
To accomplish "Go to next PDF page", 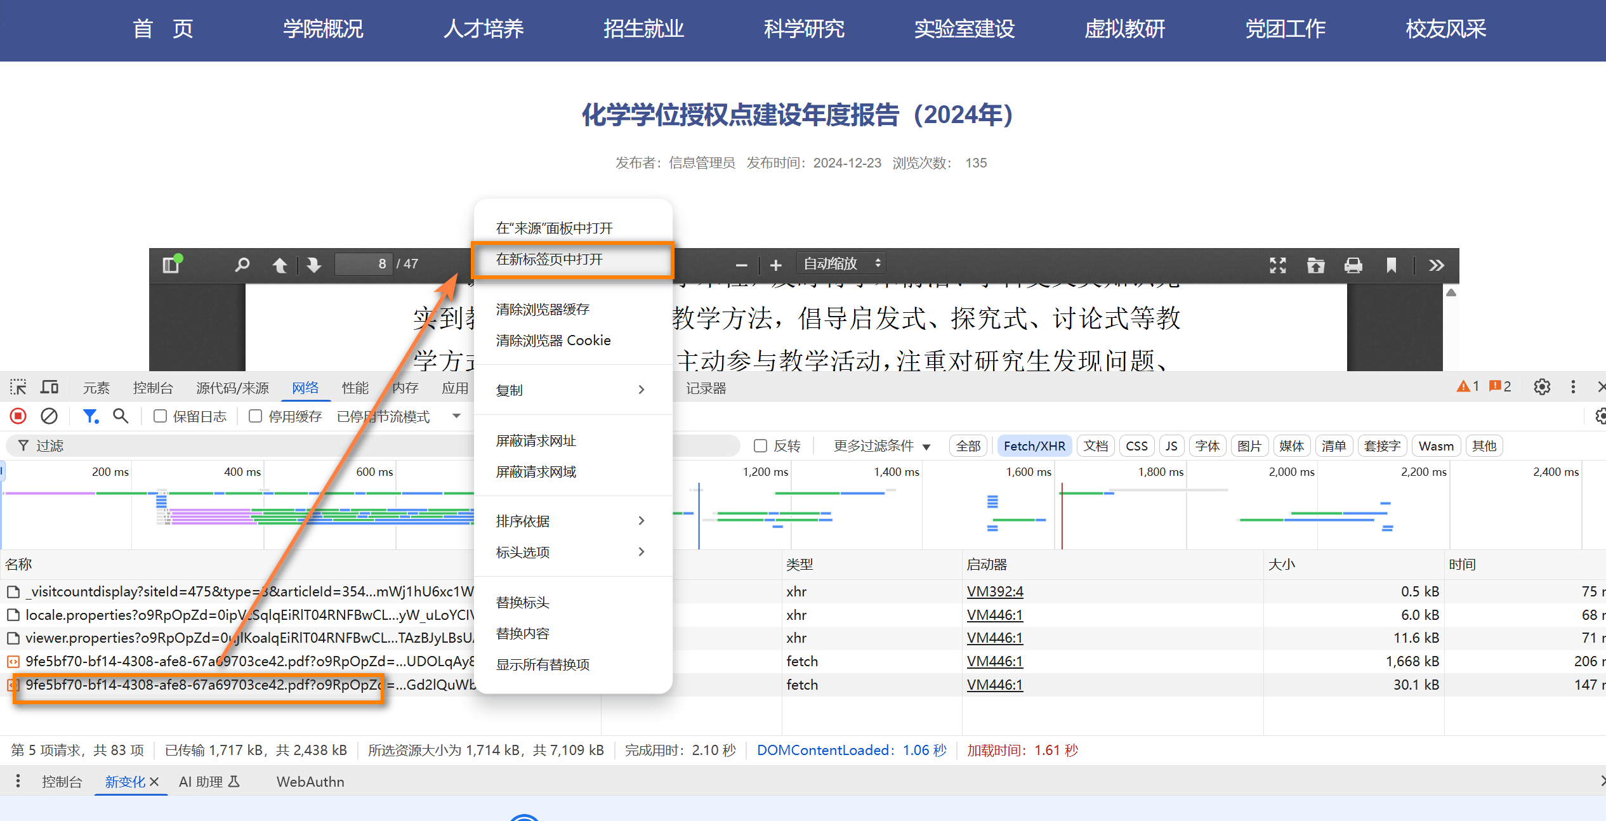I will tap(314, 265).
